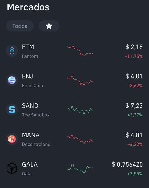This screenshot has width=149, height=188.
Task: Select The Sandbox S logo icon
Action: (12, 110)
